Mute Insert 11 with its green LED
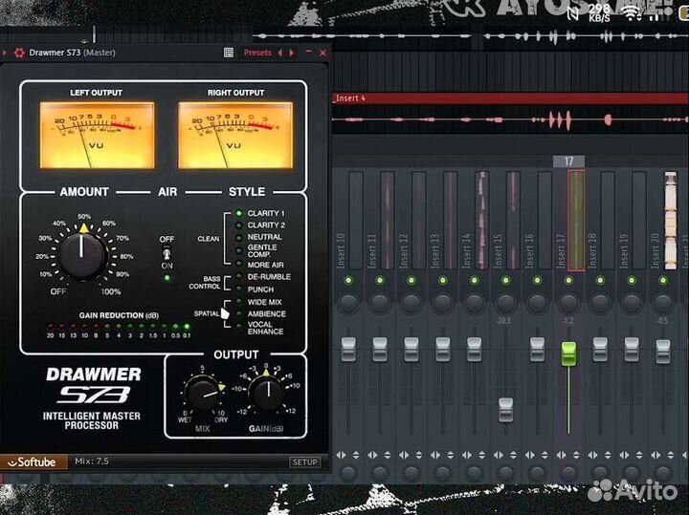Screen dimensions: 689x515 [380, 280]
